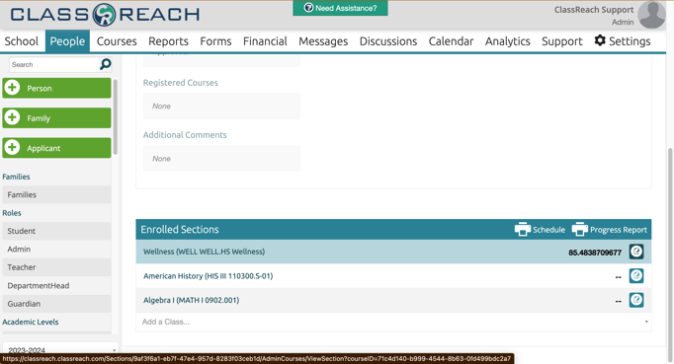Click the printer icon beside Progress Report
The height and width of the screenshot is (364, 674).
580,229
